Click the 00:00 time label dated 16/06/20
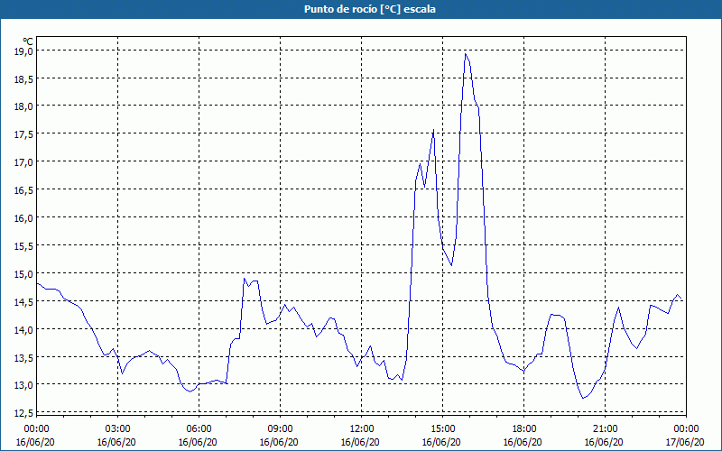722x451 pixels. pos(36,429)
